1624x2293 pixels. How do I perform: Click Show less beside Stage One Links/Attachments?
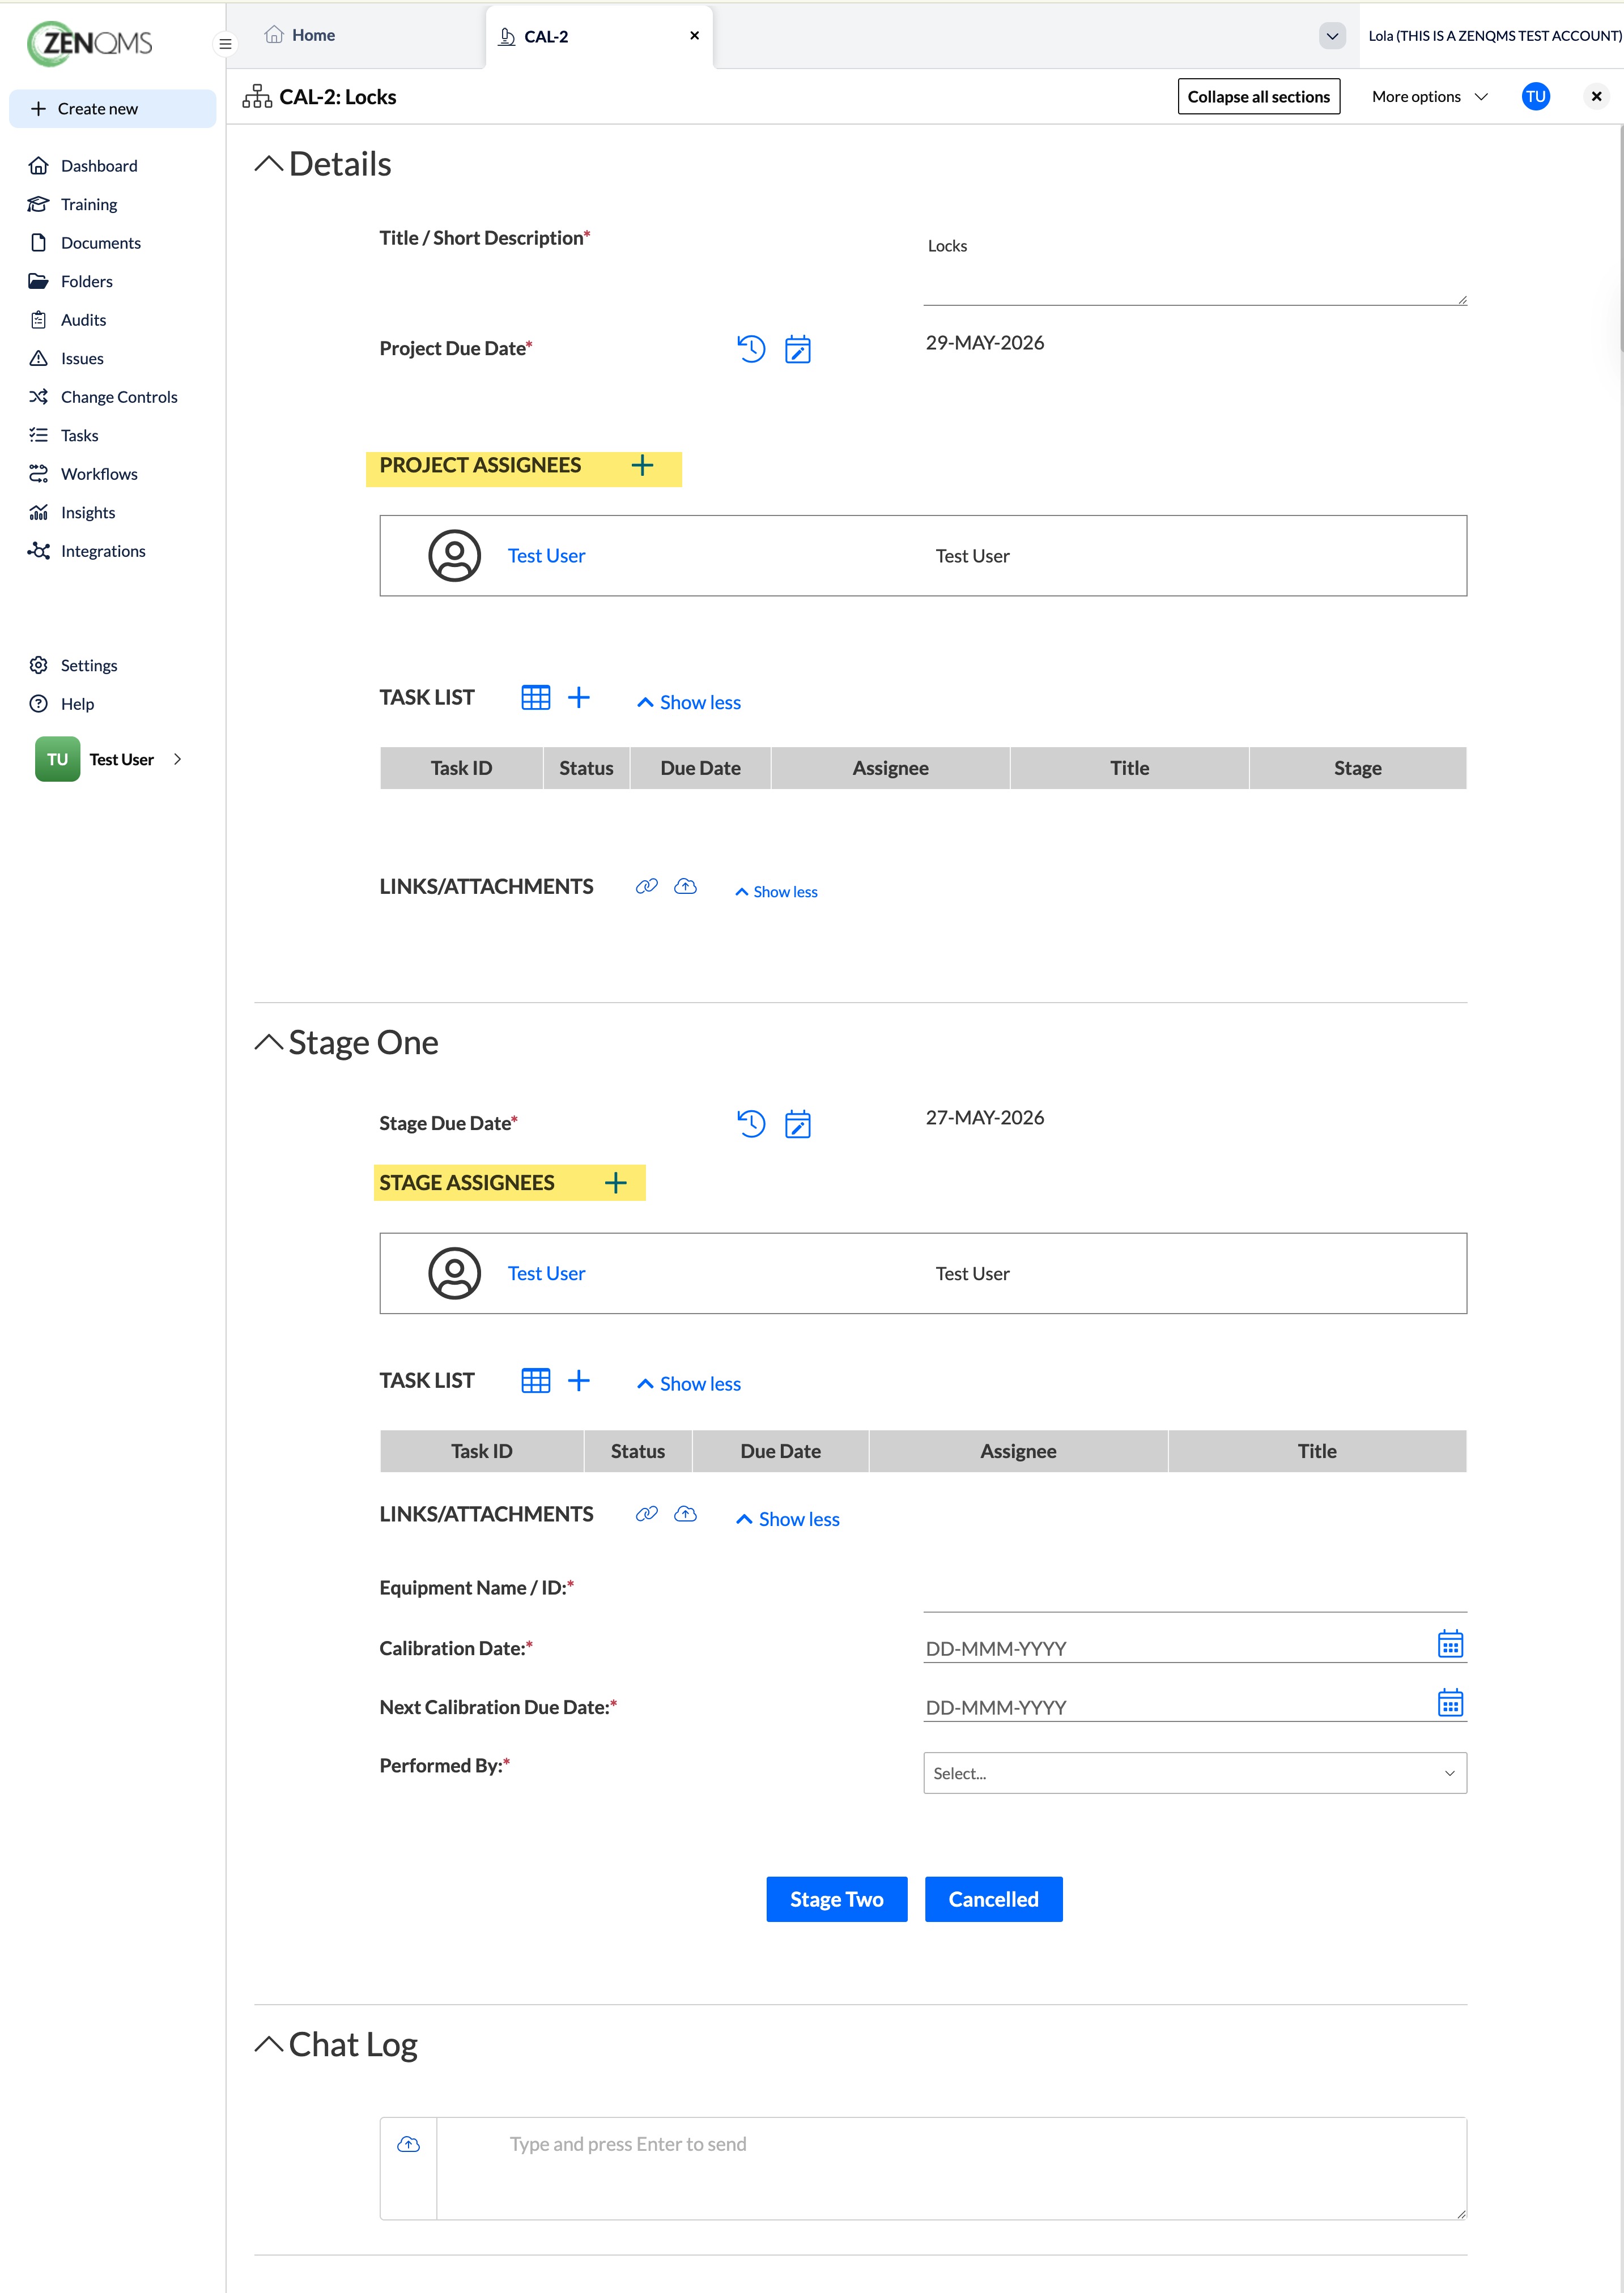pyautogui.click(x=788, y=1519)
